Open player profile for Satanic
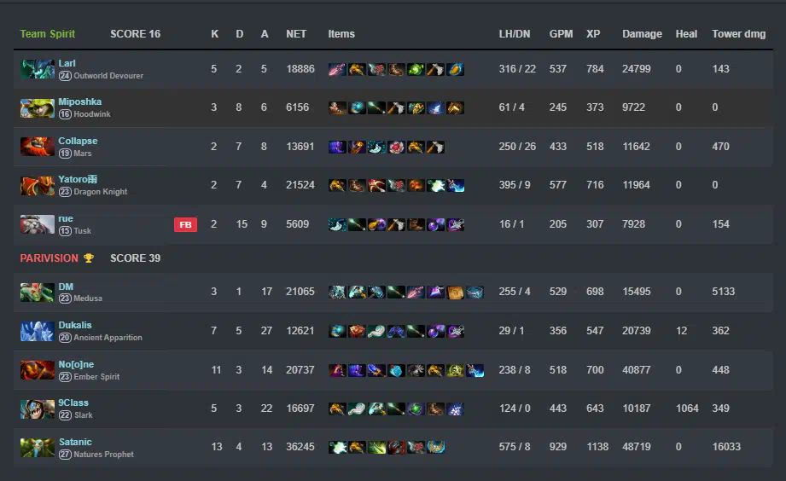786x481 pixels. pyautogui.click(x=75, y=442)
